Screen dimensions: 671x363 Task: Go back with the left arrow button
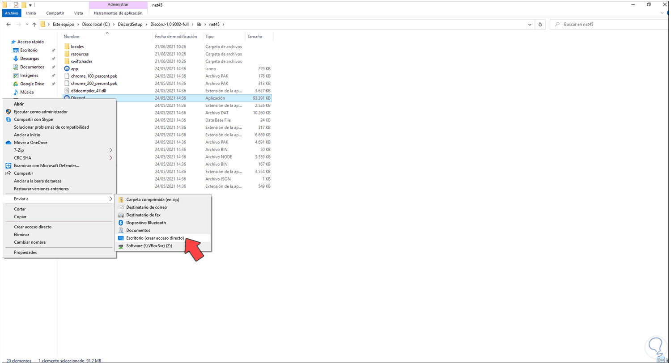pos(8,24)
